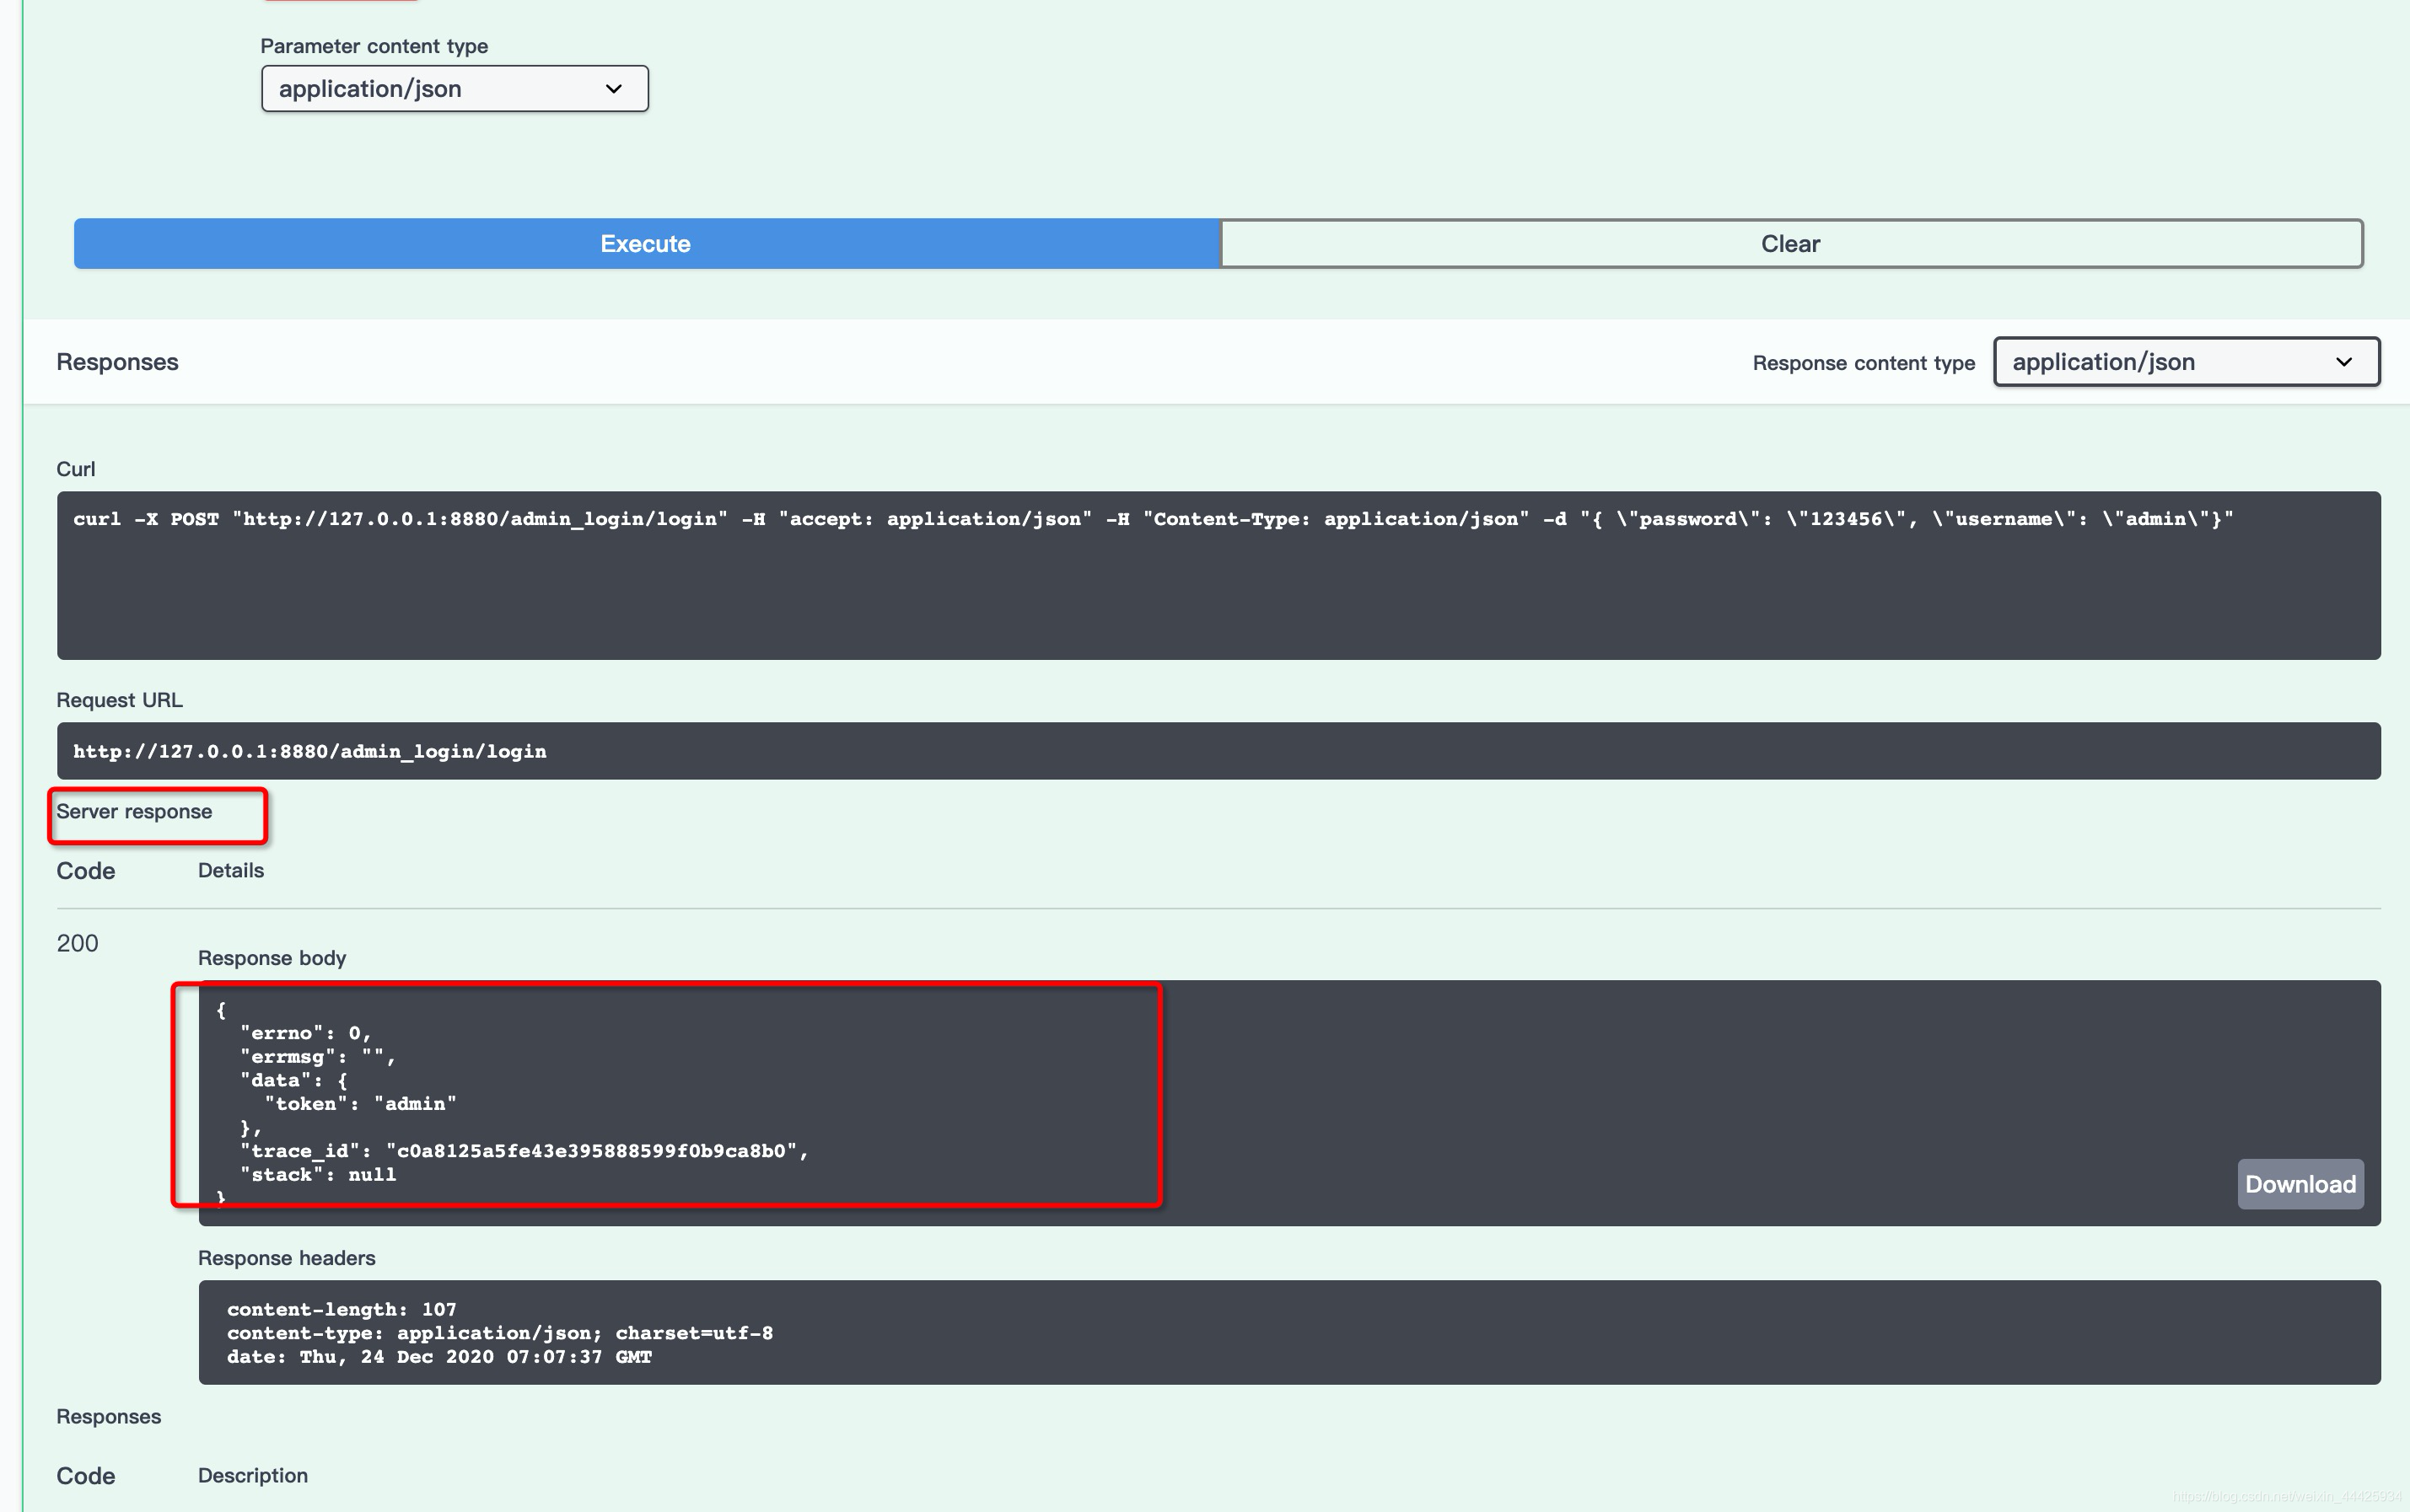Screen dimensions: 2410x1512
Task: Download the response body
Action: click(2300, 1184)
